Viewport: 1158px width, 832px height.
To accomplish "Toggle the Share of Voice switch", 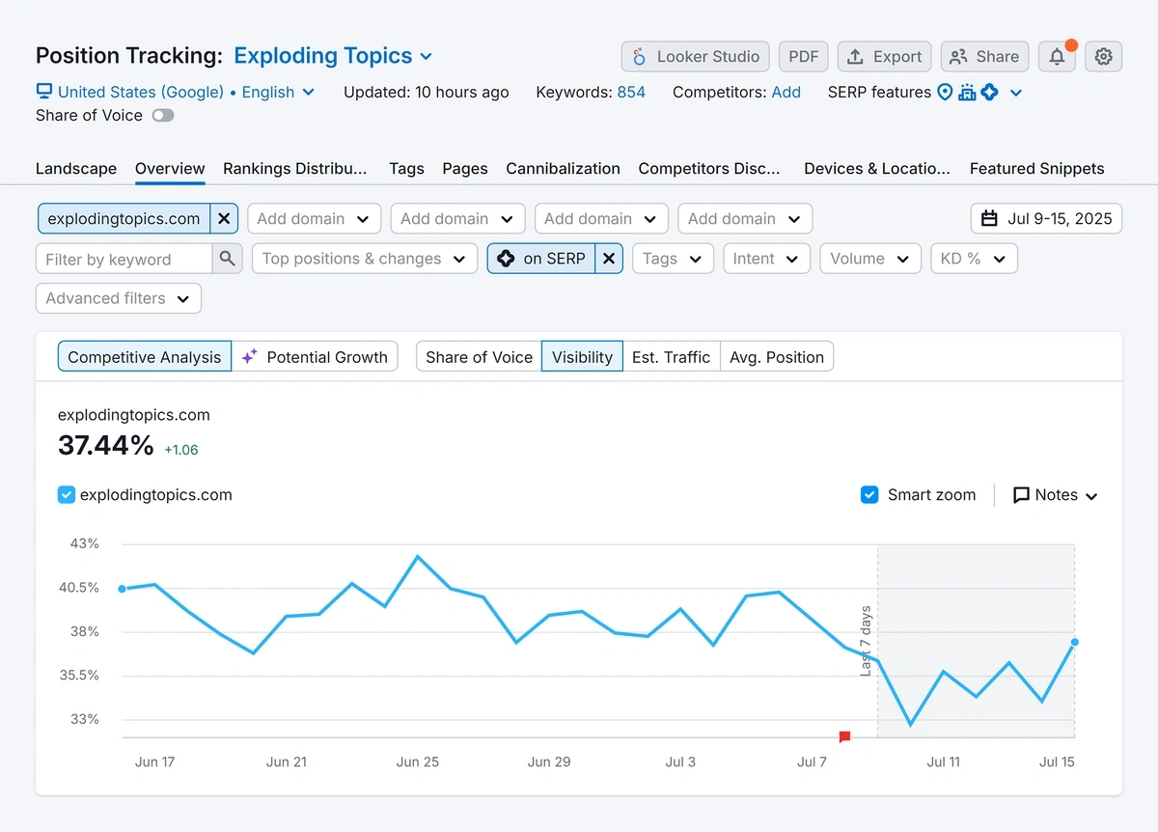I will point(163,116).
